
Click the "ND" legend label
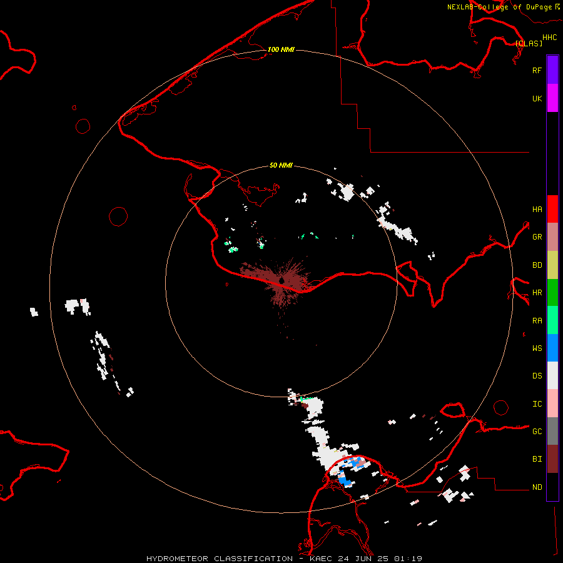537,487
